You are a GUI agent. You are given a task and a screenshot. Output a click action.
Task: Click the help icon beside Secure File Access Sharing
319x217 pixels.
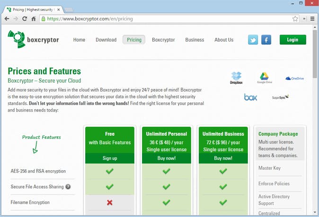coord(68,187)
